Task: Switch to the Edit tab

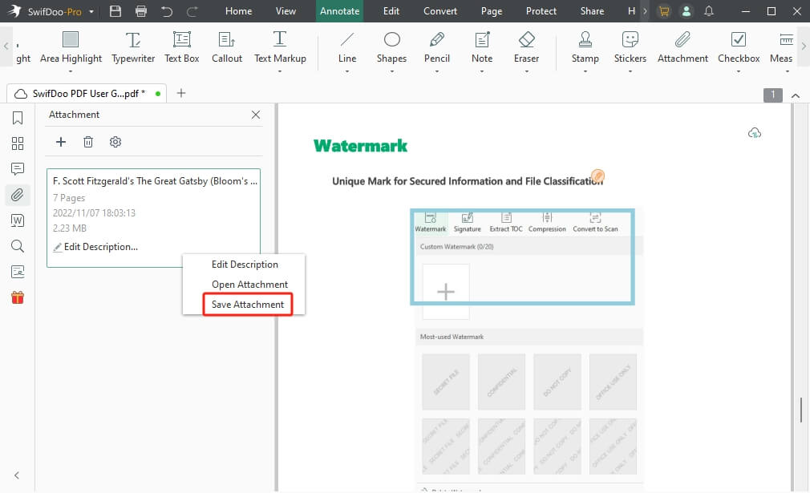Action: tap(391, 11)
